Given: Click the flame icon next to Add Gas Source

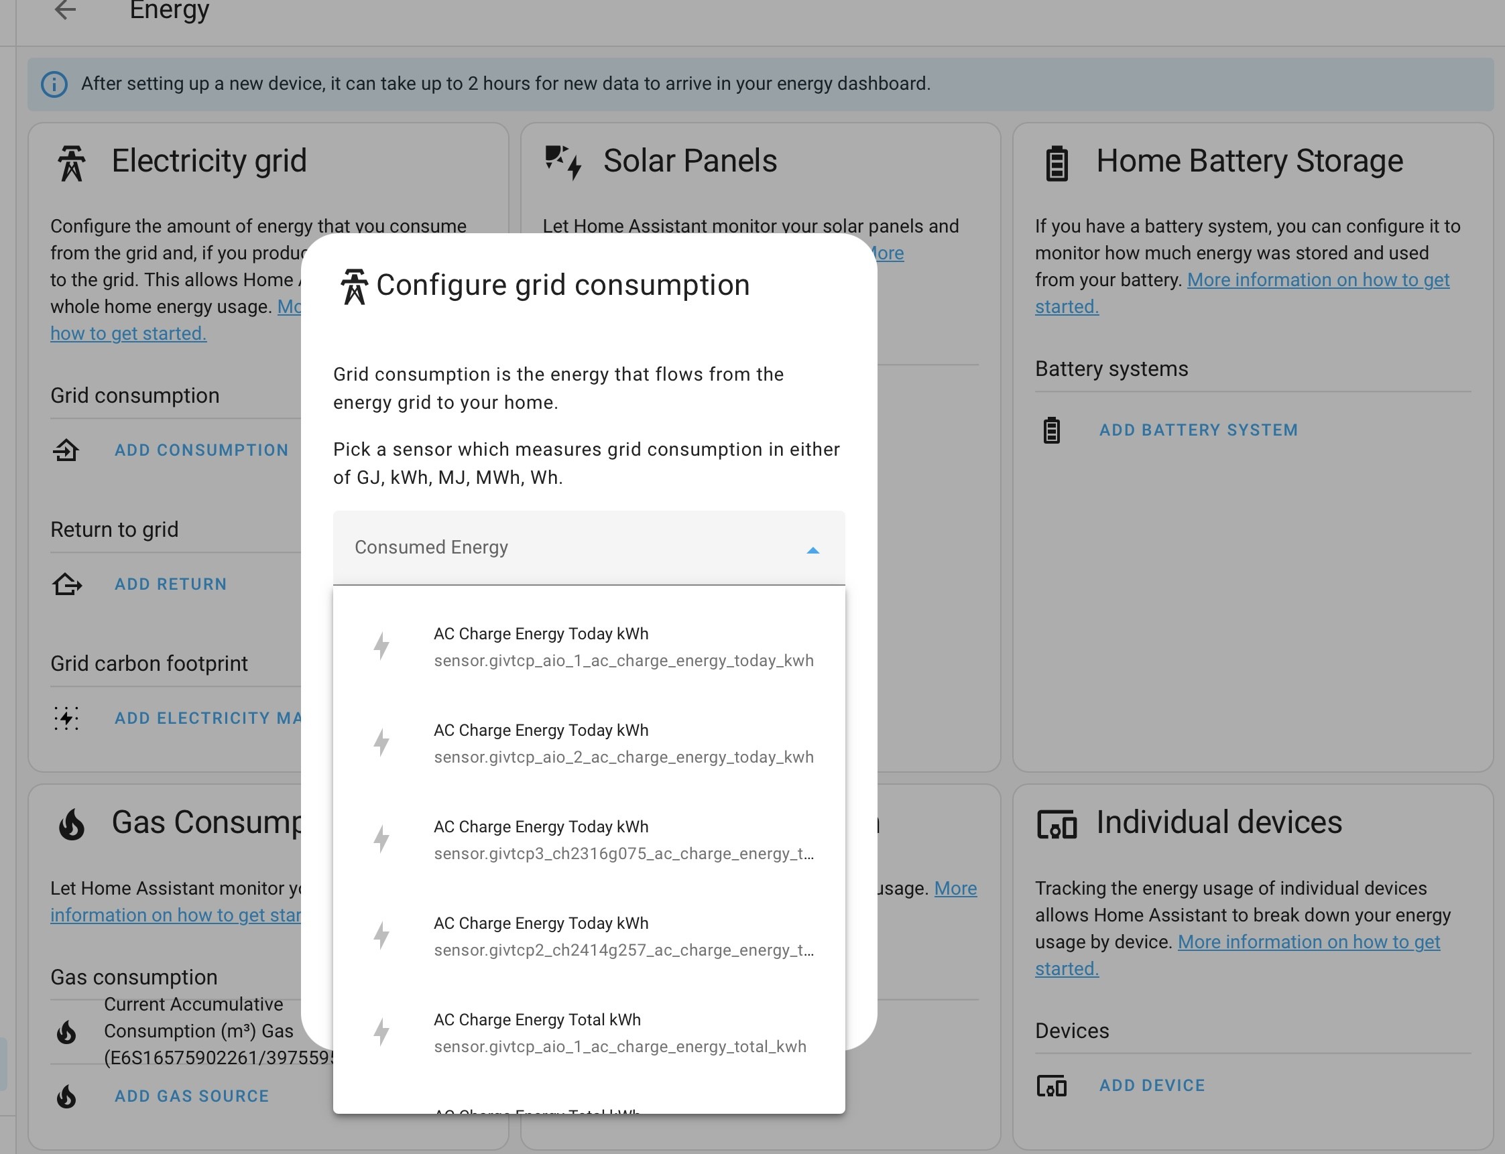Looking at the screenshot, I should tap(66, 1096).
